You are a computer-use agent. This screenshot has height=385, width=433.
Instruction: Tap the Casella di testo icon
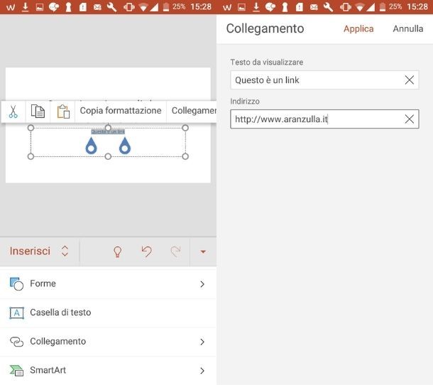coord(16,313)
